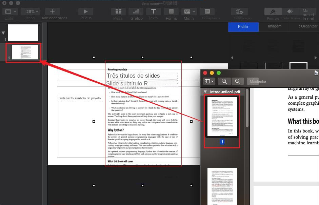Screen dimensions: 319x205
Task: Click the 'Knowing your data' heading on slide
Action: click(x=117, y=69)
